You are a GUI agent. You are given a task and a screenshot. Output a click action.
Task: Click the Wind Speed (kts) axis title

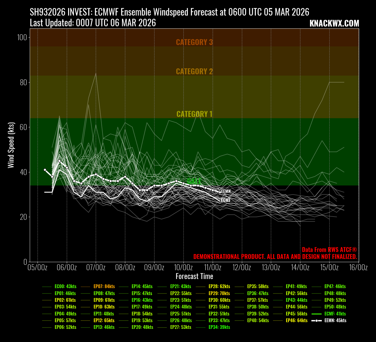11,145
